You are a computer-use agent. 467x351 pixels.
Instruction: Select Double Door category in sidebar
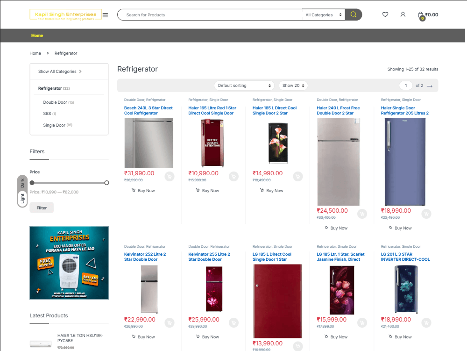(55, 102)
